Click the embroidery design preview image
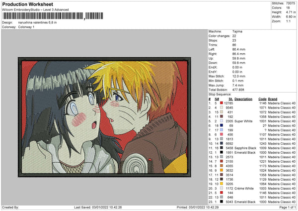The image size is (298, 211). 104,117
